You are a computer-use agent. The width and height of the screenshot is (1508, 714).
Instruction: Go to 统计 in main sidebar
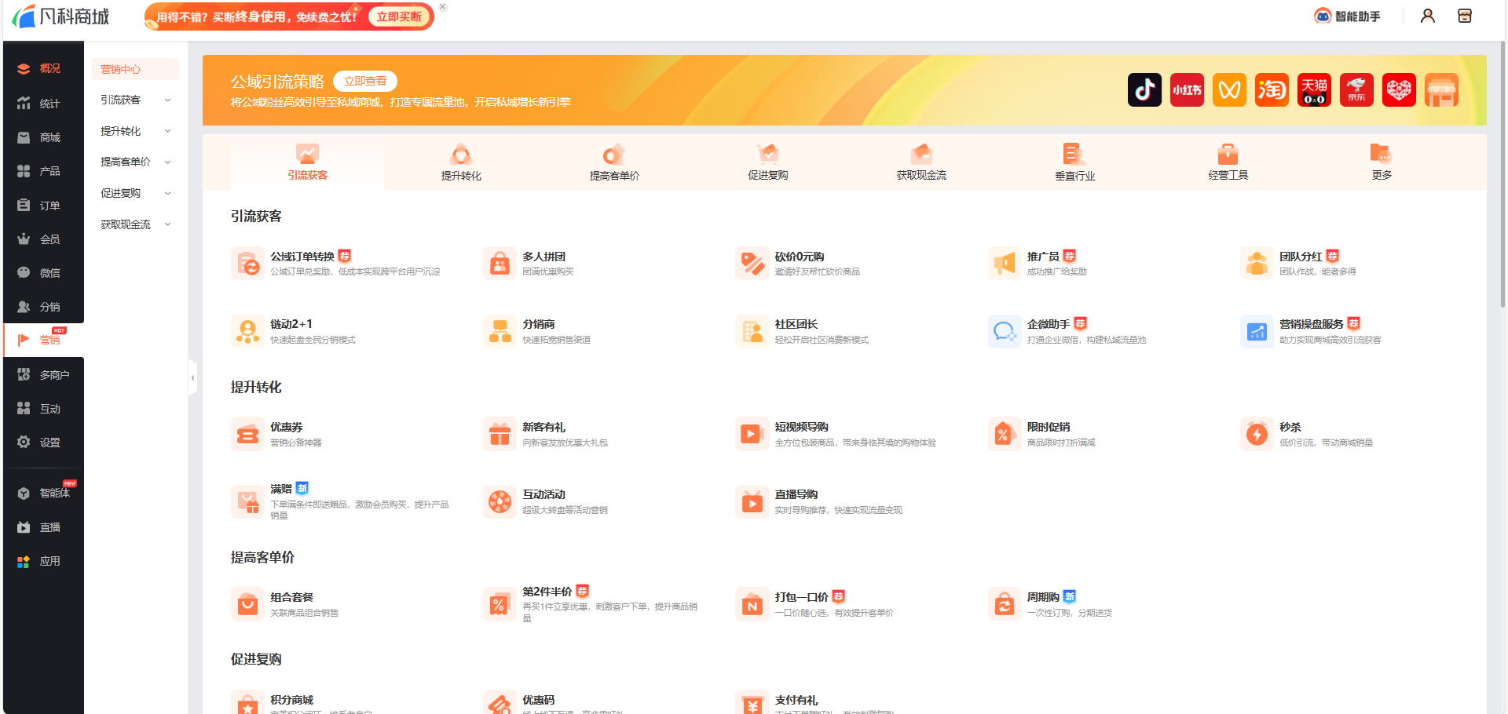click(x=43, y=104)
